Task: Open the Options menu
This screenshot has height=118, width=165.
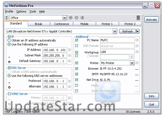Action: point(21,11)
